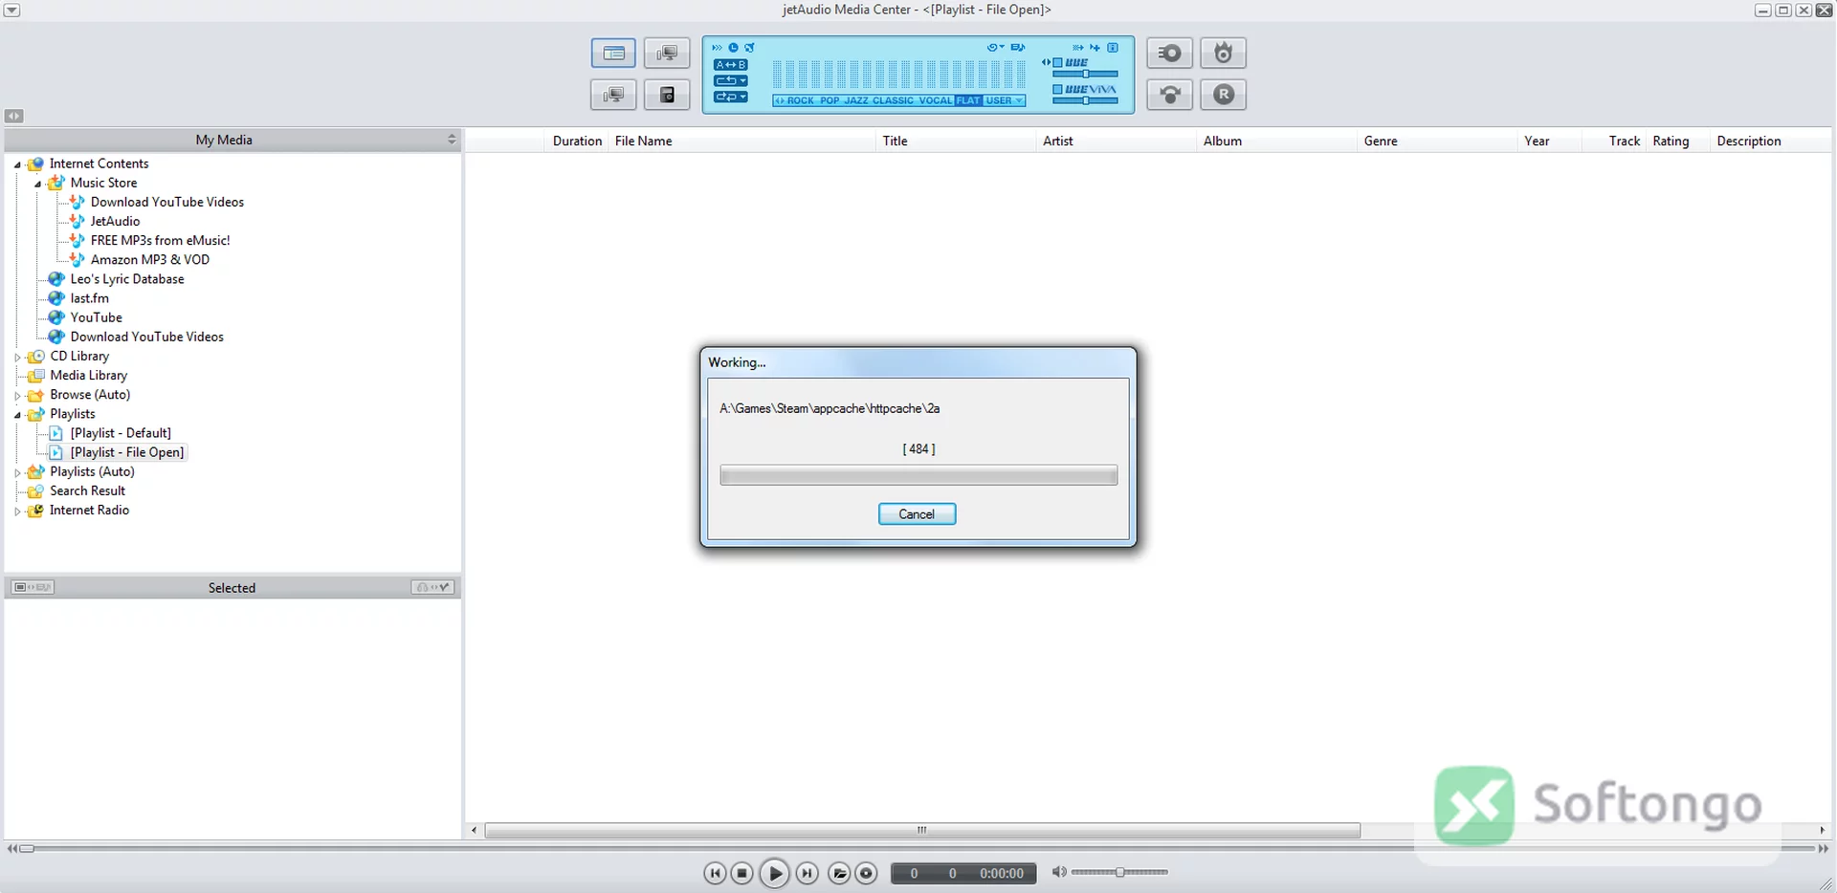Expand the CD Library tree node
Viewport: 1837px width, 893px height.
17,357
